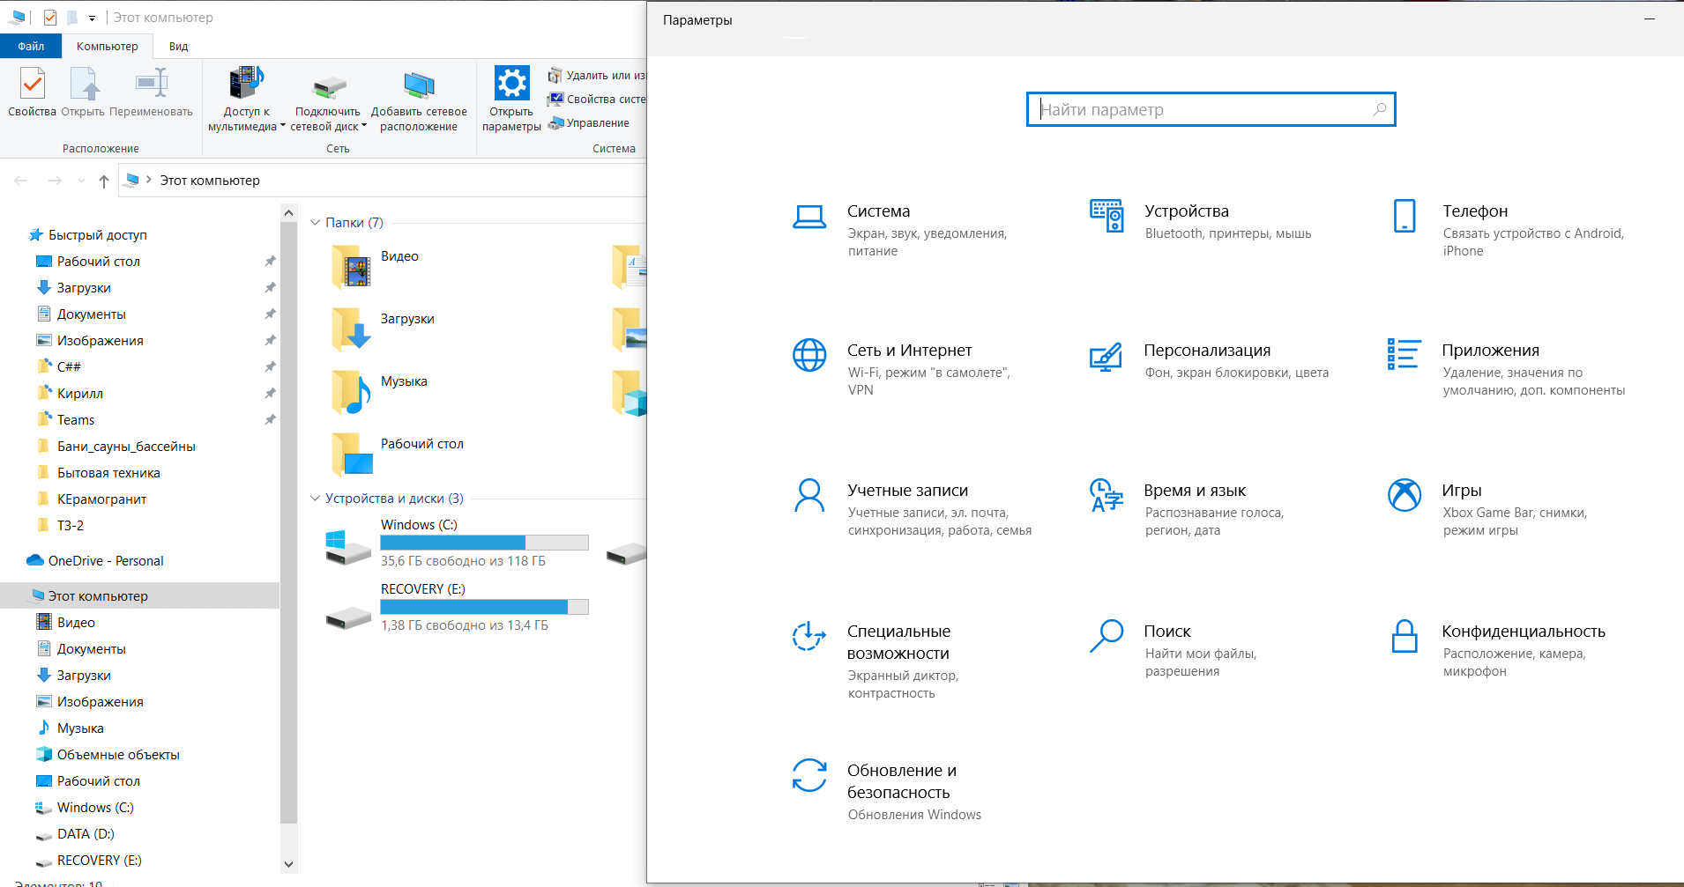The image size is (1684, 887).
Task: Open Сеть и Интернет globe icon
Action: pyautogui.click(x=808, y=355)
